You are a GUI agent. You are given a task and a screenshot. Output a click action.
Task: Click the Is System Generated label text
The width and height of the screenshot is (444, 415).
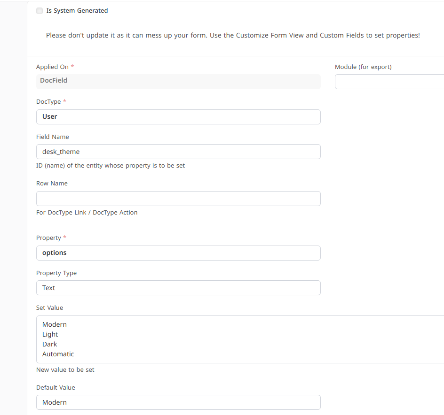point(77,11)
